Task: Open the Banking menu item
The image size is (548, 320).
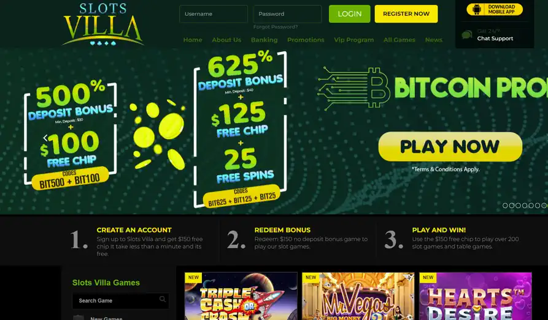Action: (x=264, y=40)
